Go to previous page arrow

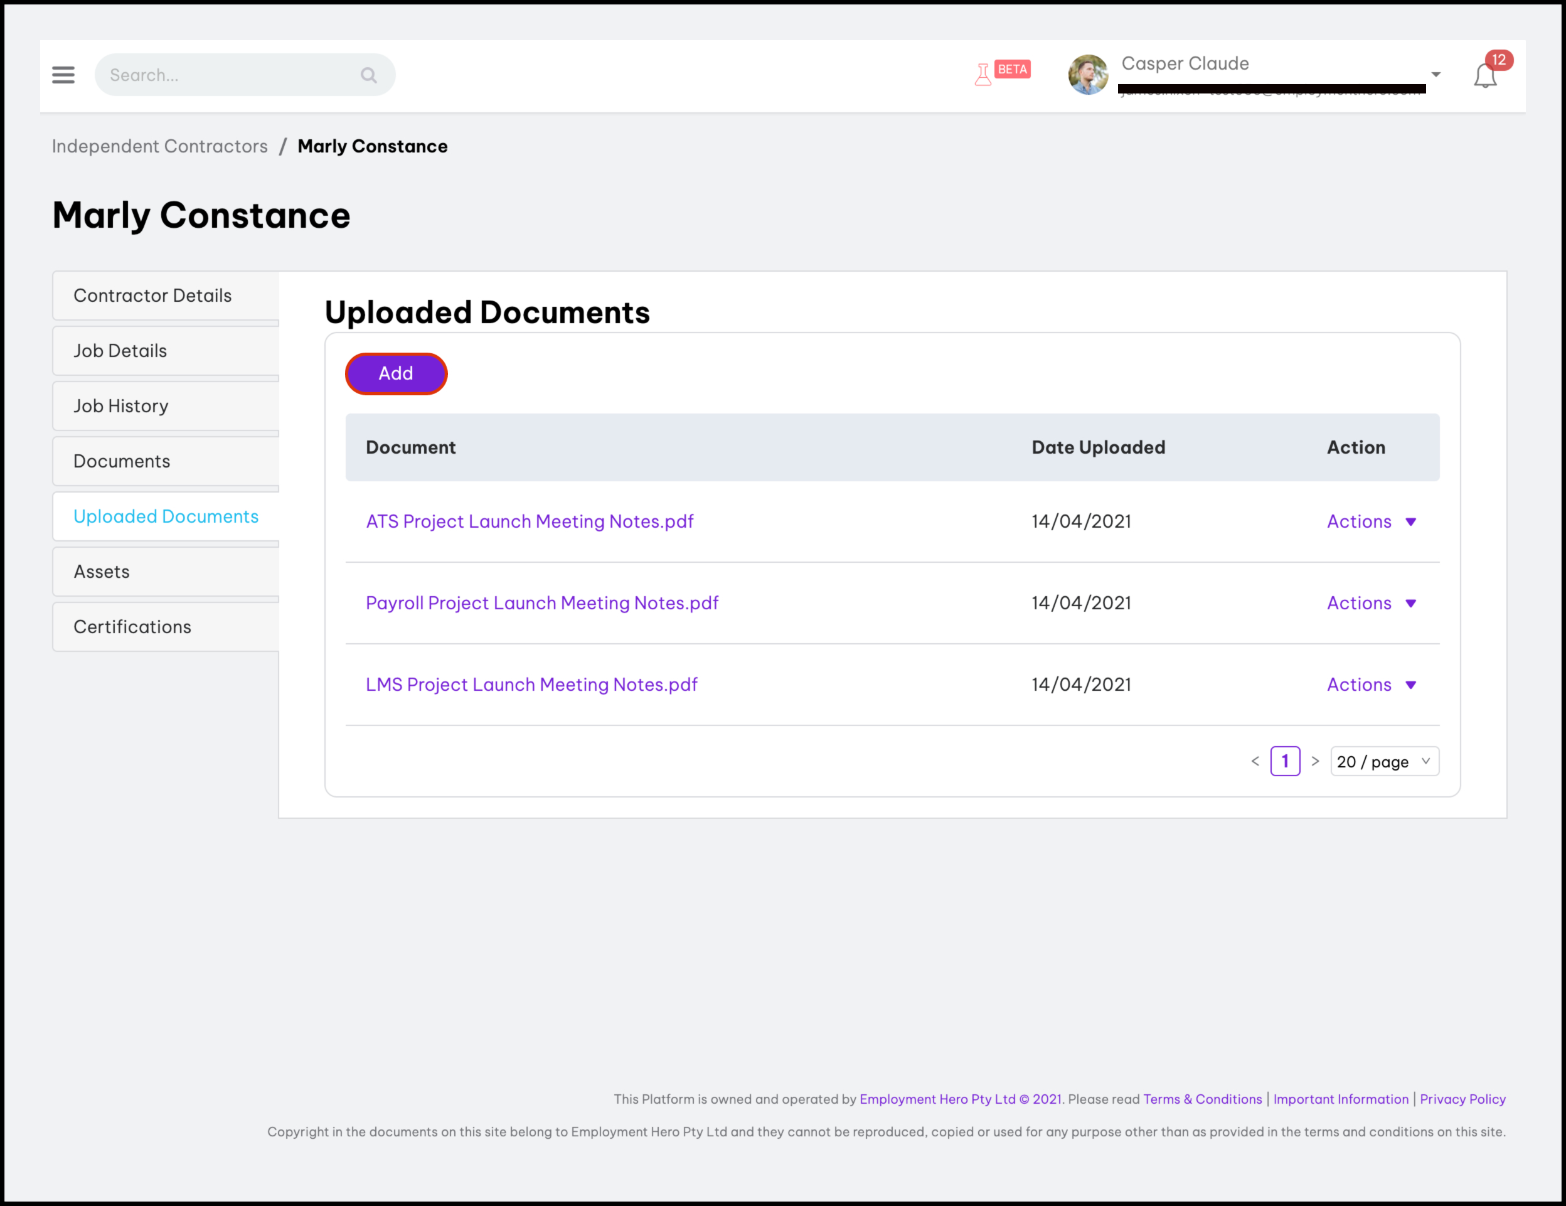click(1255, 760)
